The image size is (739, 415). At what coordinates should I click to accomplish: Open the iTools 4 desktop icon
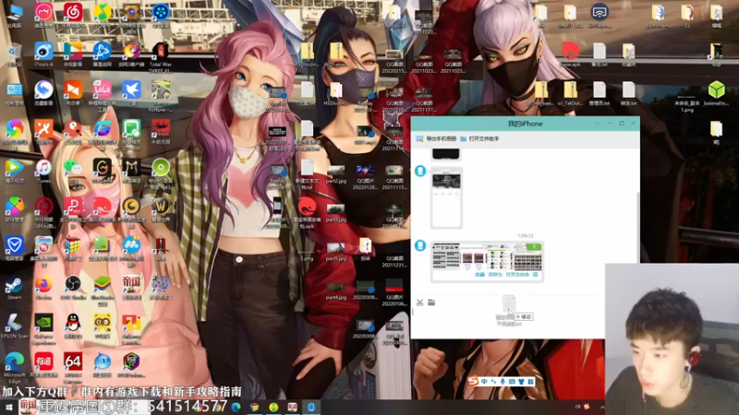coord(43,55)
